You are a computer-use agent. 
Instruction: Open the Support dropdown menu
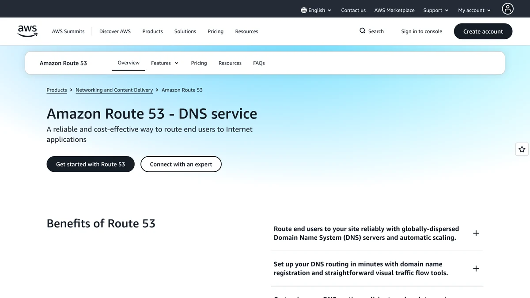pyautogui.click(x=436, y=10)
